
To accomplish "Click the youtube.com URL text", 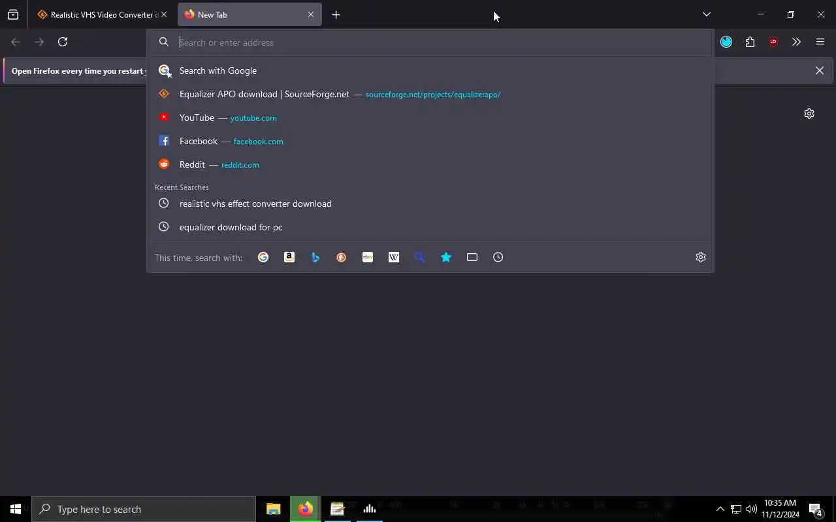I will tap(253, 118).
